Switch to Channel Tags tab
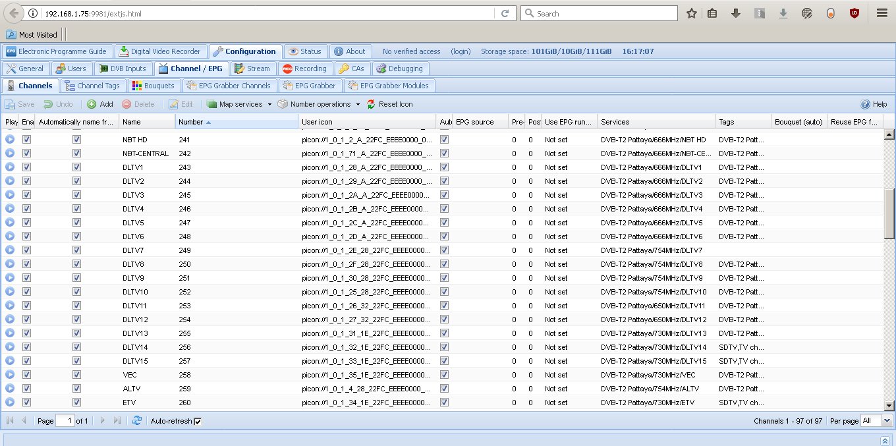Image resolution: width=896 pixels, height=446 pixels. (x=92, y=86)
